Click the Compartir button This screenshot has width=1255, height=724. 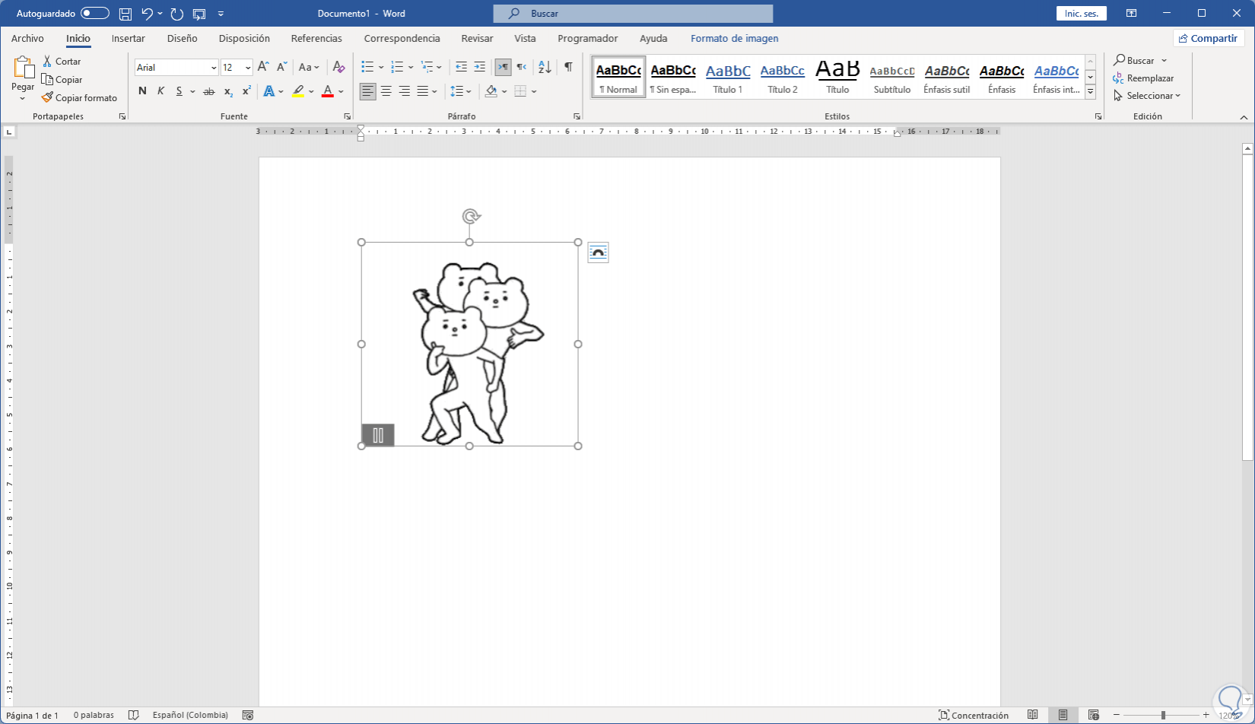click(x=1208, y=38)
